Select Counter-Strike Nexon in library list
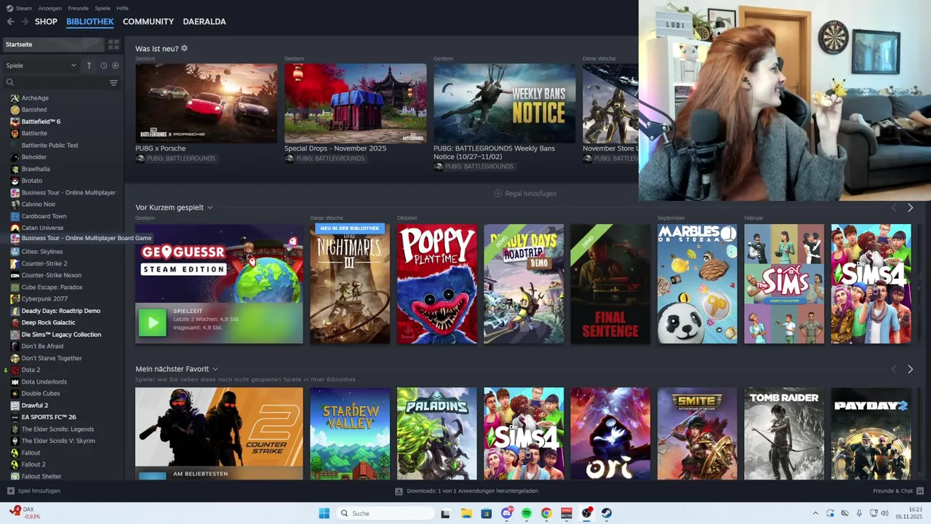The width and height of the screenshot is (931, 524). pyautogui.click(x=51, y=275)
